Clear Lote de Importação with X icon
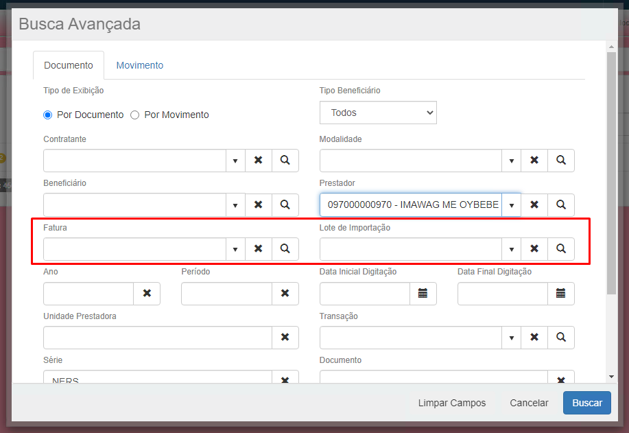The width and height of the screenshot is (629, 433). [x=534, y=249]
